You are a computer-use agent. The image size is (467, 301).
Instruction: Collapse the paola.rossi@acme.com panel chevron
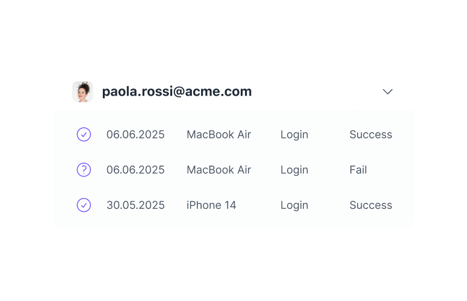pyautogui.click(x=388, y=92)
